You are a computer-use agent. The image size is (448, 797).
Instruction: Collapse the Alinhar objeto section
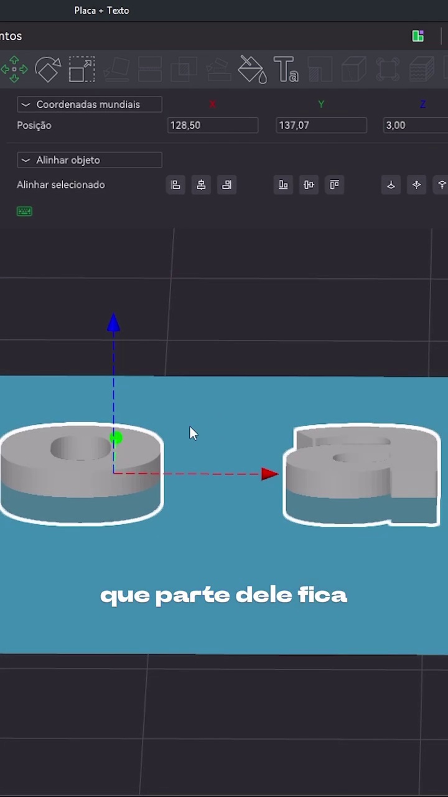click(x=90, y=160)
